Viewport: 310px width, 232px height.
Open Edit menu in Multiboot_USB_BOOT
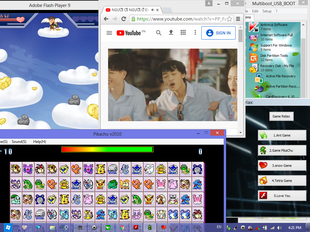click(255, 11)
